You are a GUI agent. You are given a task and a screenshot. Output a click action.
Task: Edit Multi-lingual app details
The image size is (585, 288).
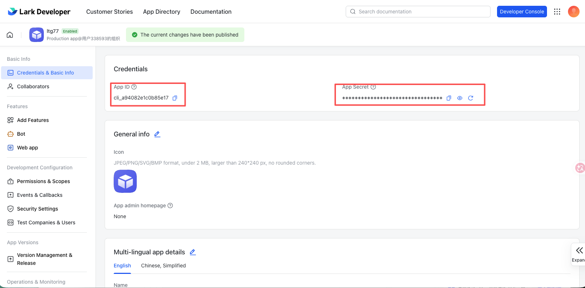point(193,252)
